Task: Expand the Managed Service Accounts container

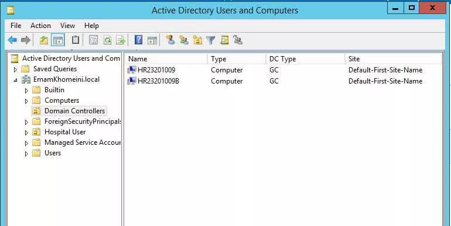Action: [x=26, y=143]
